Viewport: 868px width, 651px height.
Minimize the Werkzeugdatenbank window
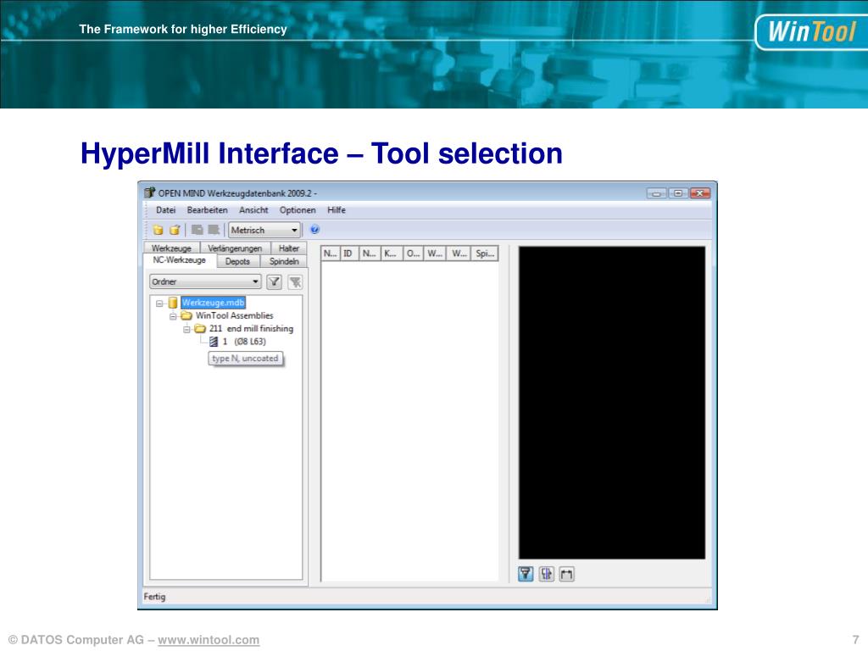pyautogui.click(x=657, y=193)
